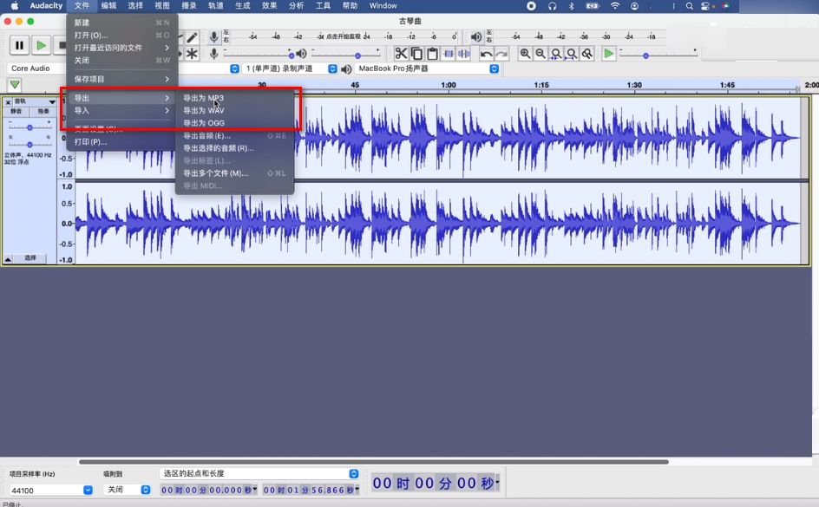This screenshot has height=507, width=819.
Task: Click the Wi-Fi icon in menu bar
Action: pos(615,6)
